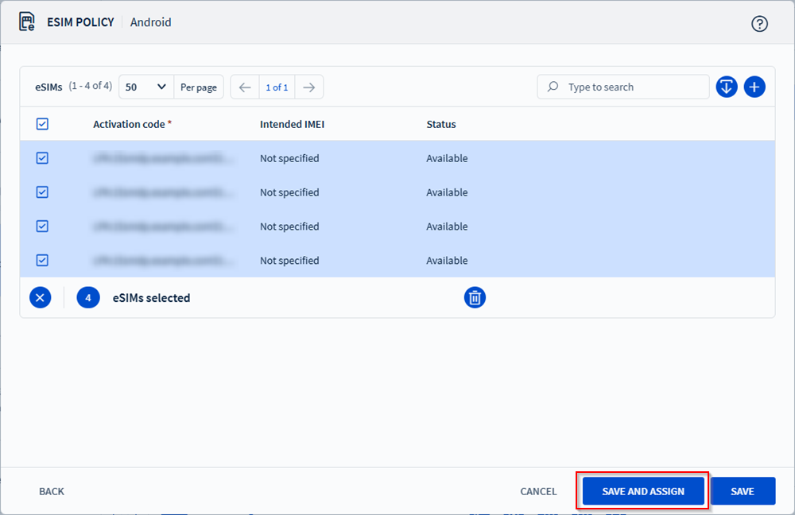Click the Save button
Screen dimensions: 795x515
tap(743, 491)
